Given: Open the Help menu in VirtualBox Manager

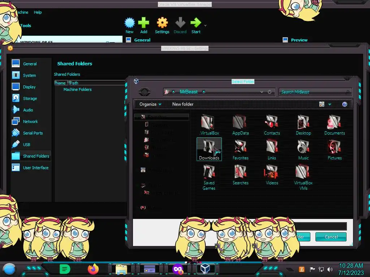Looking at the screenshot, I should 38,12.
